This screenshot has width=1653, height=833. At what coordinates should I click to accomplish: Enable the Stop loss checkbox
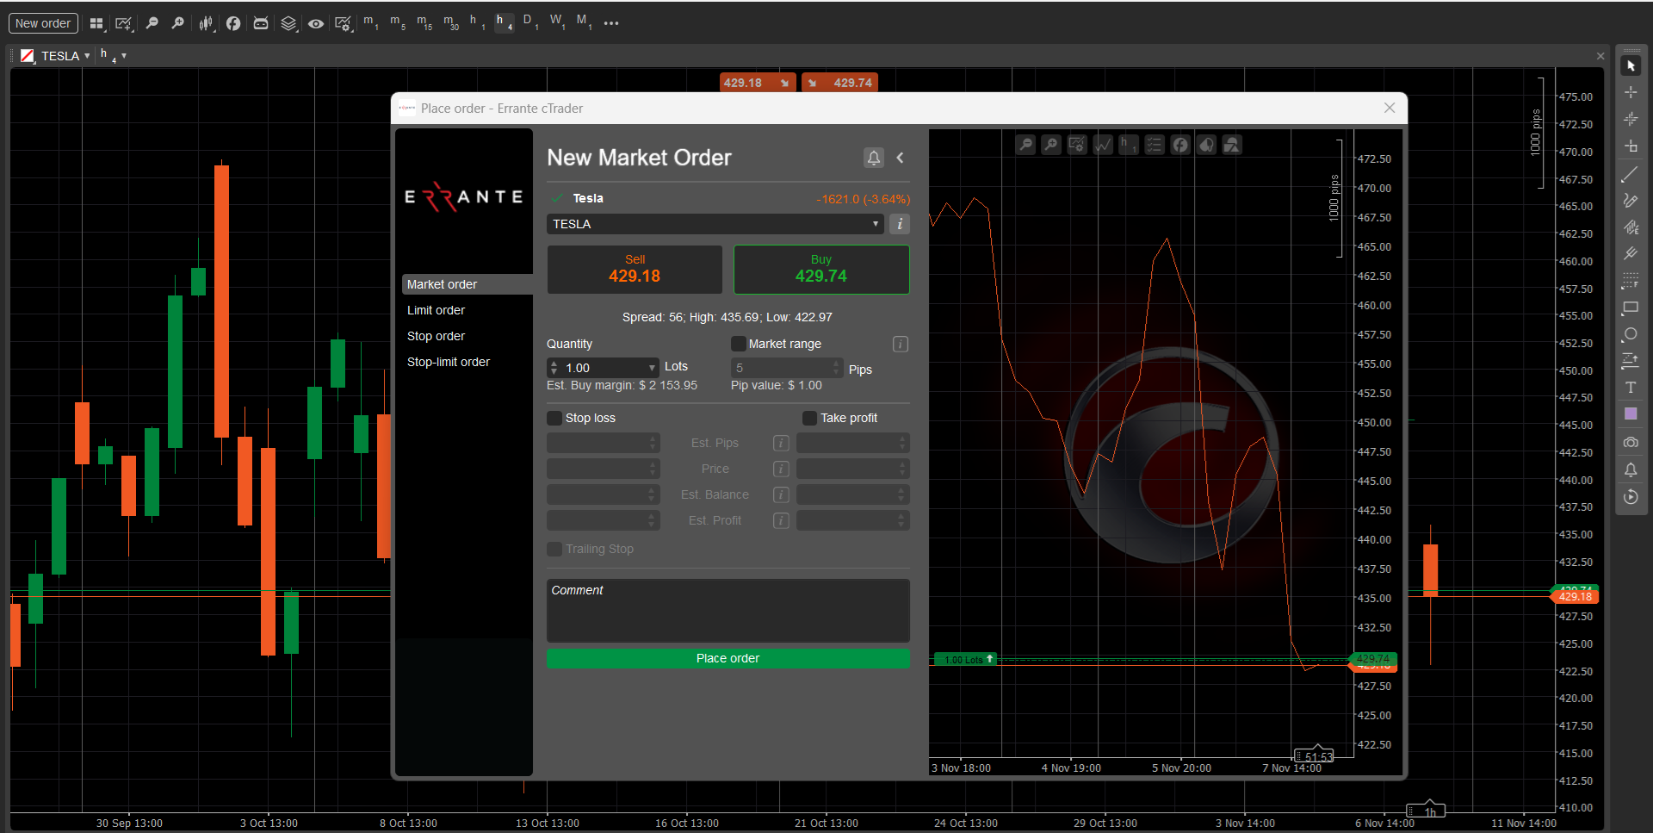pyautogui.click(x=554, y=418)
